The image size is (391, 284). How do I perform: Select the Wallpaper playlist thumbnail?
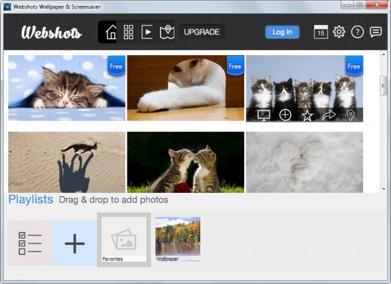click(177, 239)
